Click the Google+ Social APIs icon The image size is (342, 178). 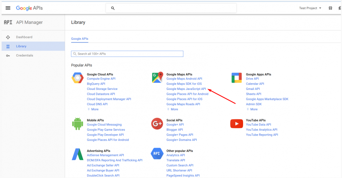coord(157,124)
